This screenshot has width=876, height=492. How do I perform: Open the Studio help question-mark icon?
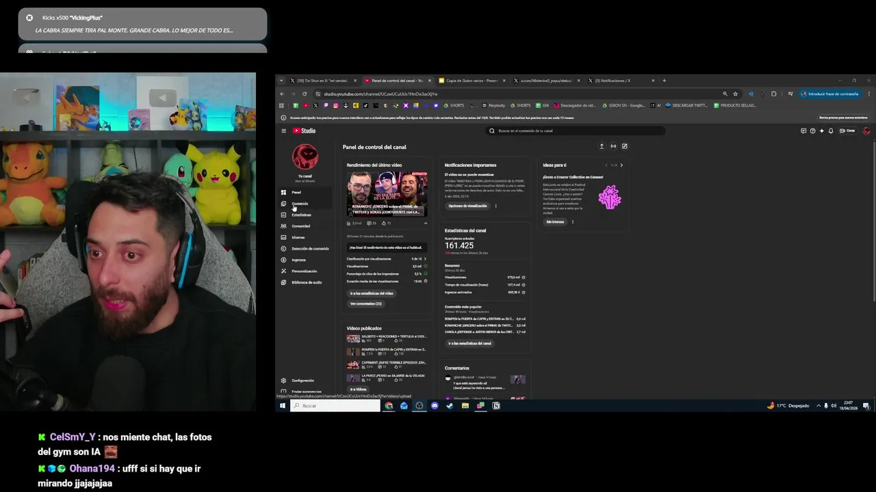(812, 131)
